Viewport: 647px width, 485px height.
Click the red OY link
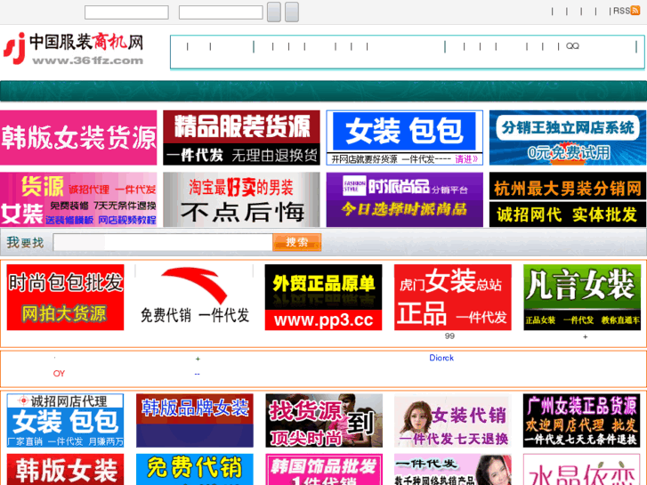(x=59, y=373)
